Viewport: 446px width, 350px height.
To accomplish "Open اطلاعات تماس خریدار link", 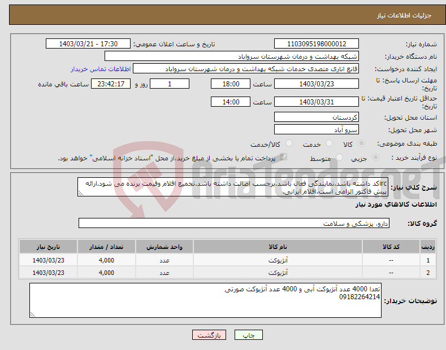I will click(101, 69).
